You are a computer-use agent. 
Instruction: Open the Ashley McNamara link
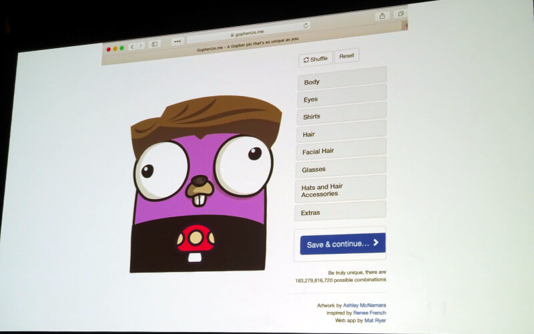364,305
